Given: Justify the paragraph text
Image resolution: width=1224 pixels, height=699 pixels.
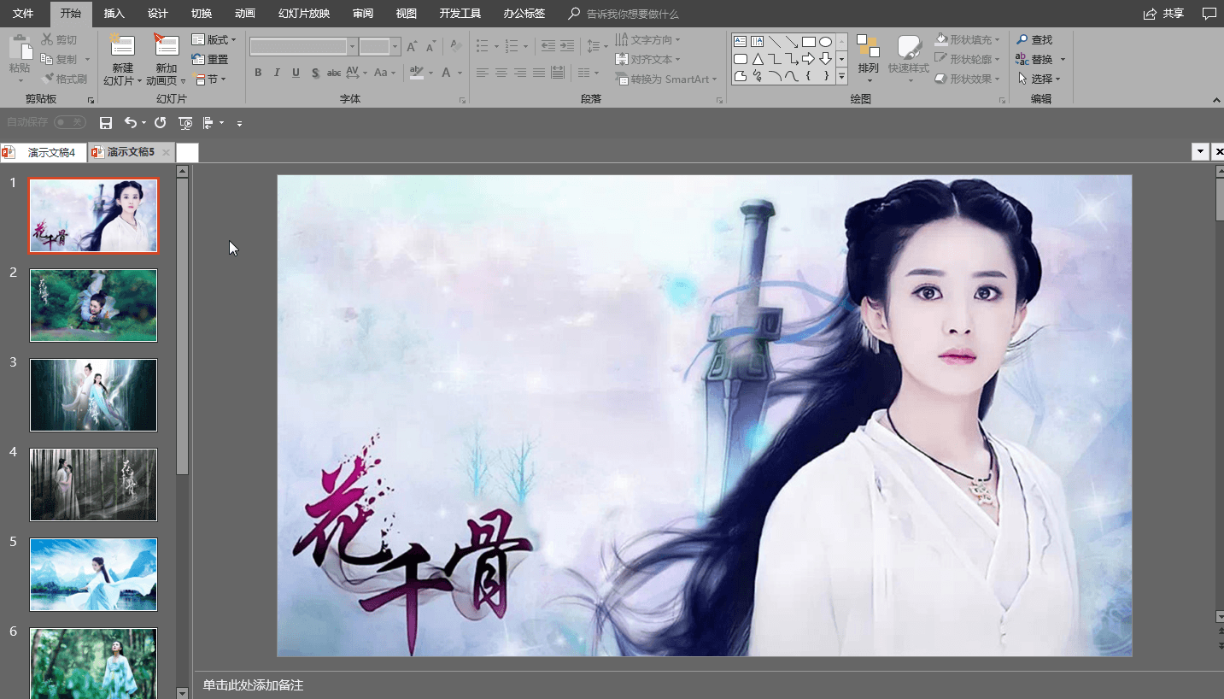Looking at the screenshot, I should pos(539,73).
